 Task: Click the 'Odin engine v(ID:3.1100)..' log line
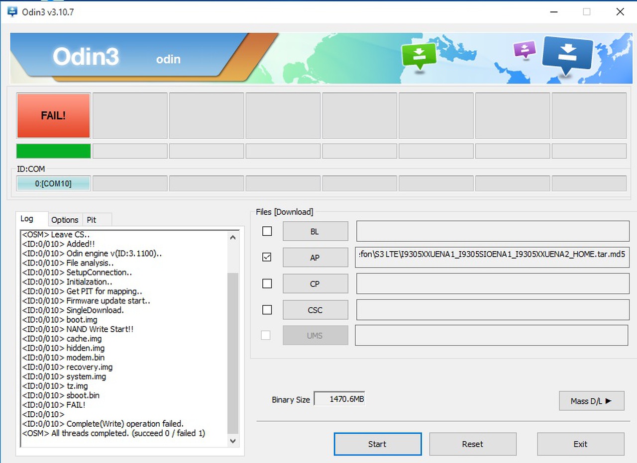[x=92, y=254]
